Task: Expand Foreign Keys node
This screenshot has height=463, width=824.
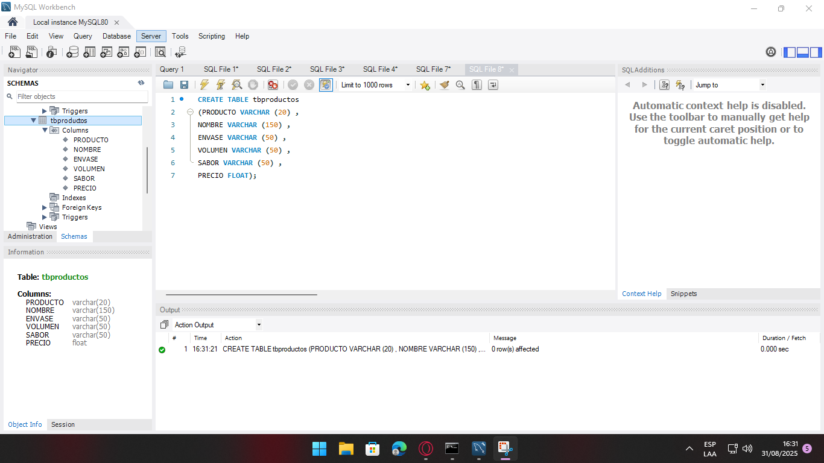Action: [45, 207]
